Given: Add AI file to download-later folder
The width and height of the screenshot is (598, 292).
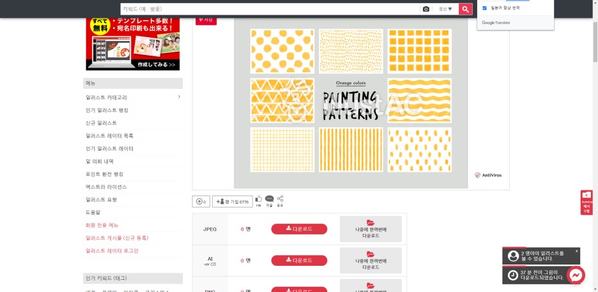Looking at the screenshot, I should coord(371,260).
